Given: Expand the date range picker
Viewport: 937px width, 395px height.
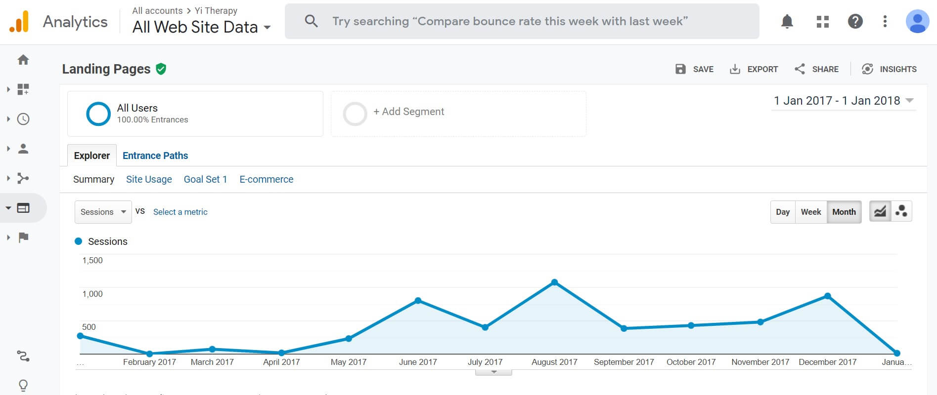Looking at the screenshot, I should [x=843, y=101].
